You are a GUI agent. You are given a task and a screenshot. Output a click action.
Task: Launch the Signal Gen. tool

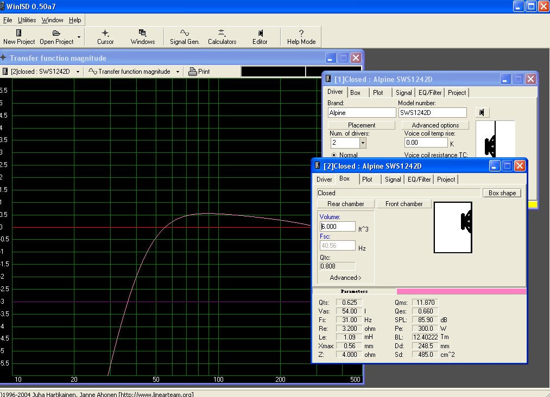click(x=185, y=37)
